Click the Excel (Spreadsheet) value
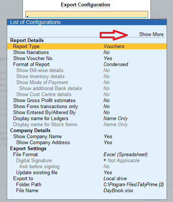 click(x=125, y=154)
